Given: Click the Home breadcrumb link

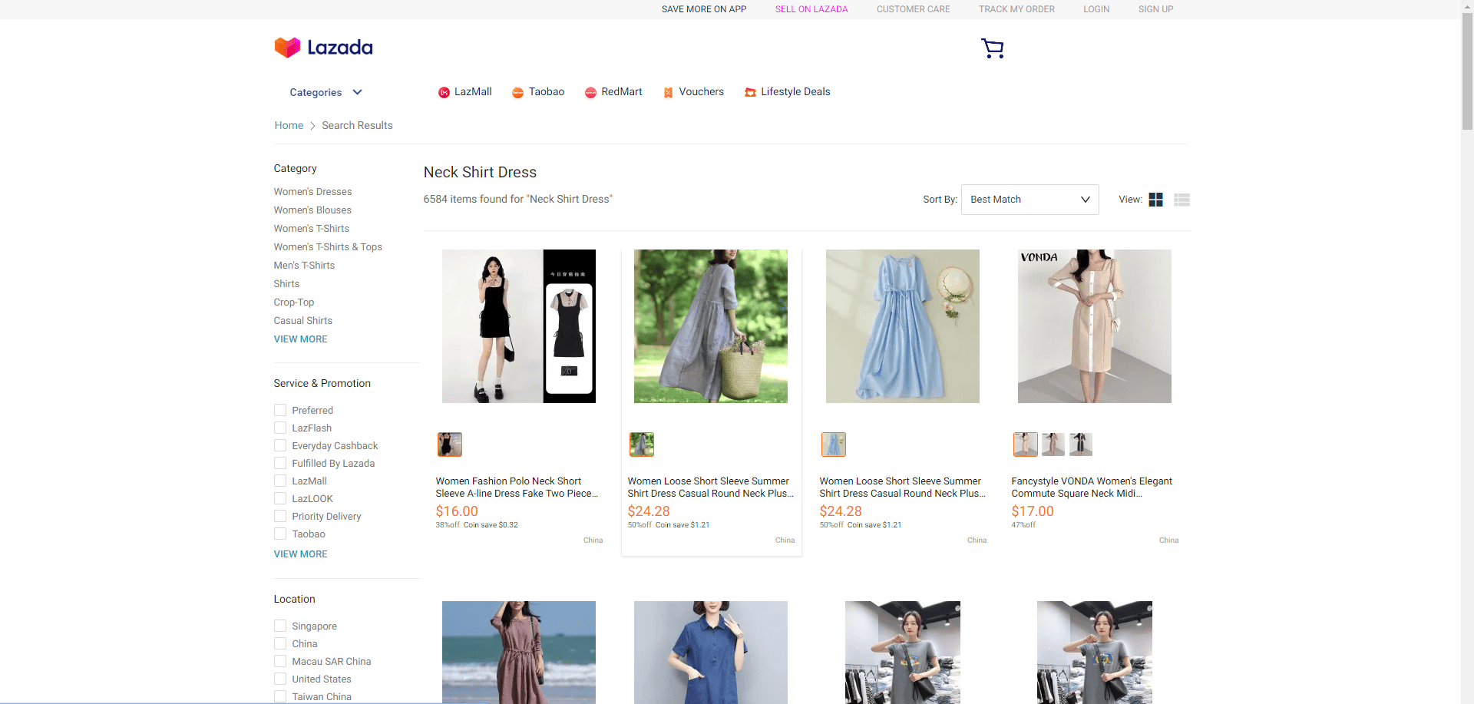Looking at the screenshot, I should [289, 125].
